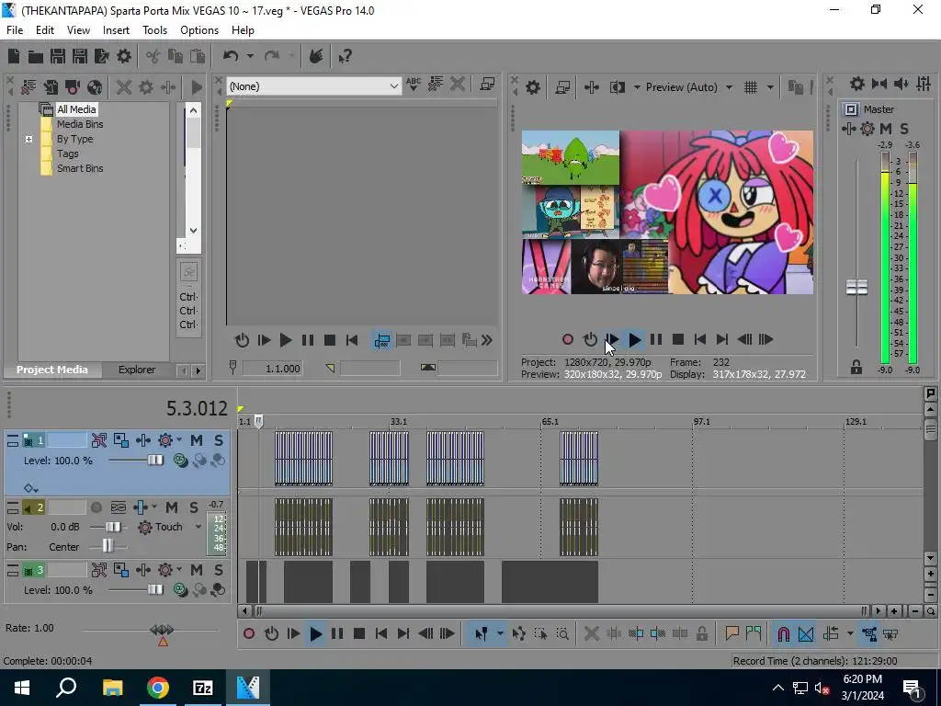Image resolution: width=941 pixels, height=706 pixels.
Task: Stop playback in bottom transport bar
Action: click(359, 633)
